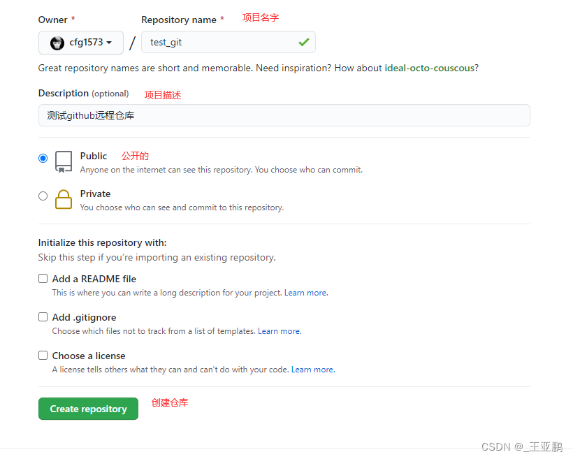Image resolution: width=573 pixels, height=459 pixels.
Task: Click the Description input field
Action: tap(284, 115)
